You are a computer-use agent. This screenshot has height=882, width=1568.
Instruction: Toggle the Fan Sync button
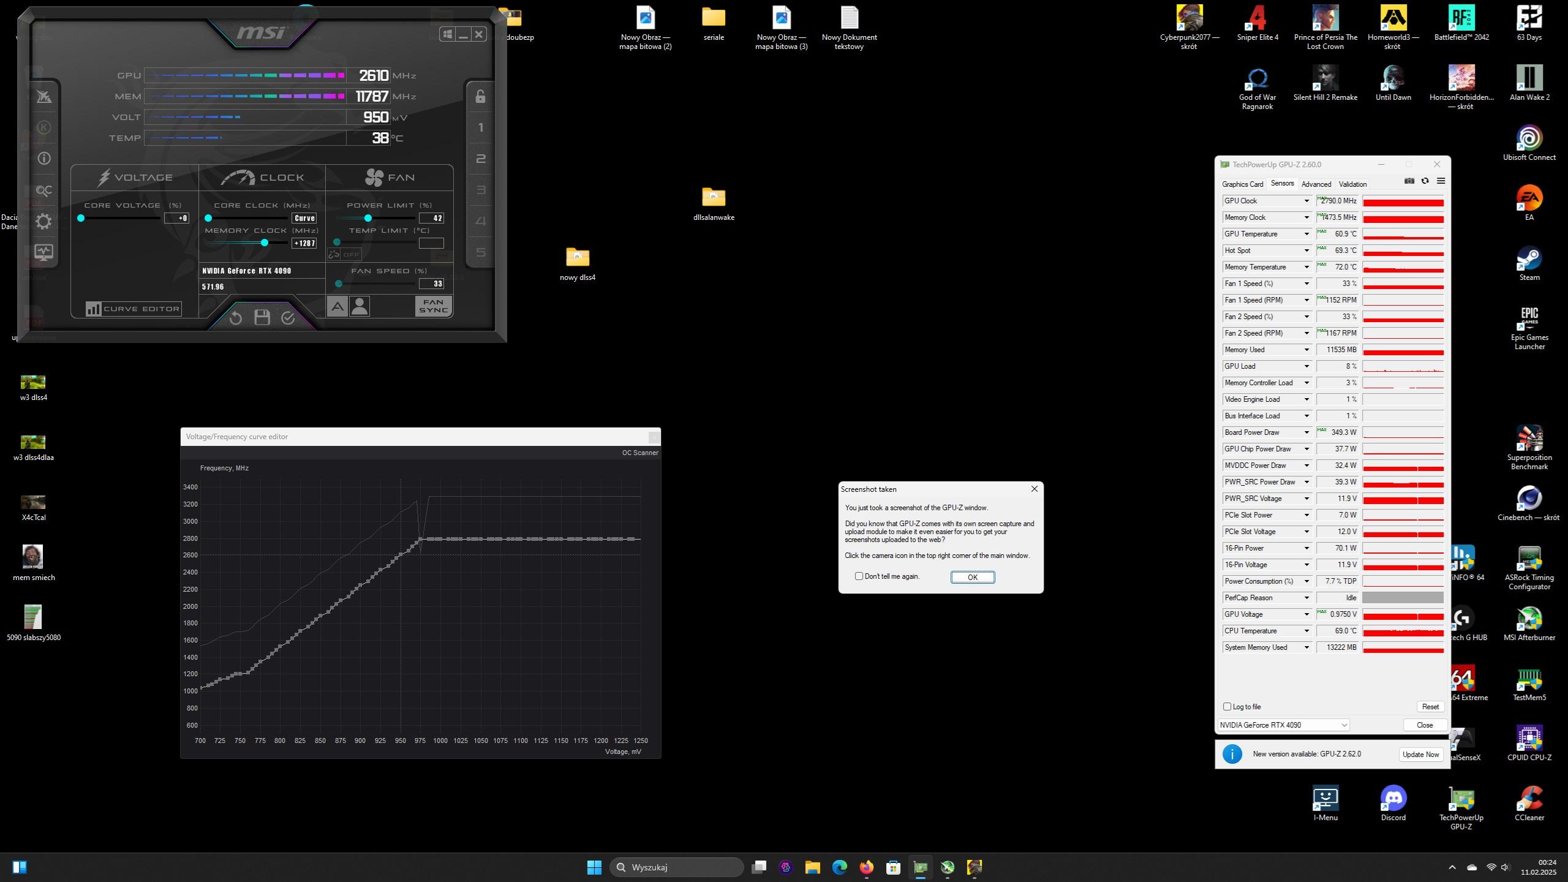pos(433,306)
